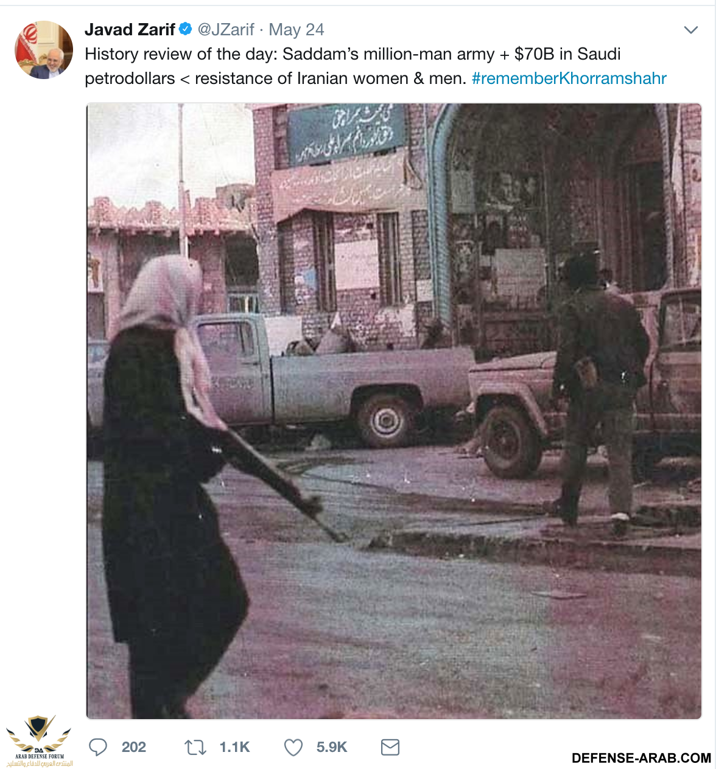Open the May 24 timestamp
This screenshot has width=716, height=769.
tap(297, 29)
